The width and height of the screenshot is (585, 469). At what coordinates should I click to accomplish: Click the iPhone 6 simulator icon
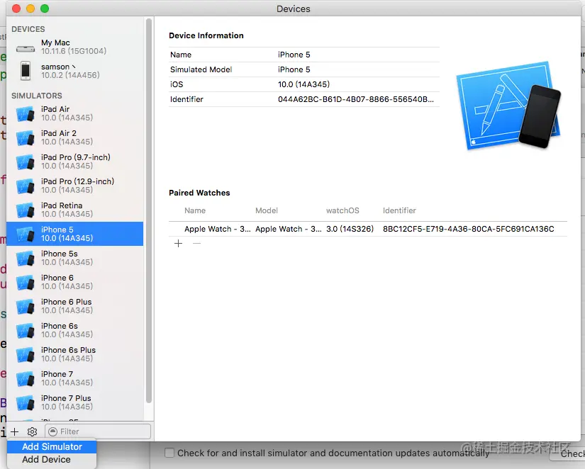tap(26, 282)
